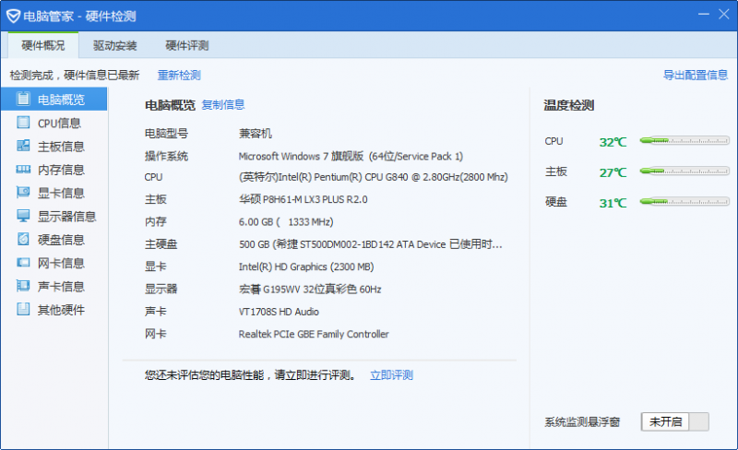Screen dimensions: 738x450
Task: Click the 6.00 GB memory value
Action: (x=286, y=221)
